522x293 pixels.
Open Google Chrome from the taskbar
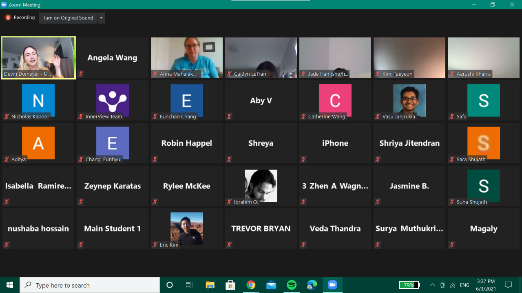tap(251, 285)
